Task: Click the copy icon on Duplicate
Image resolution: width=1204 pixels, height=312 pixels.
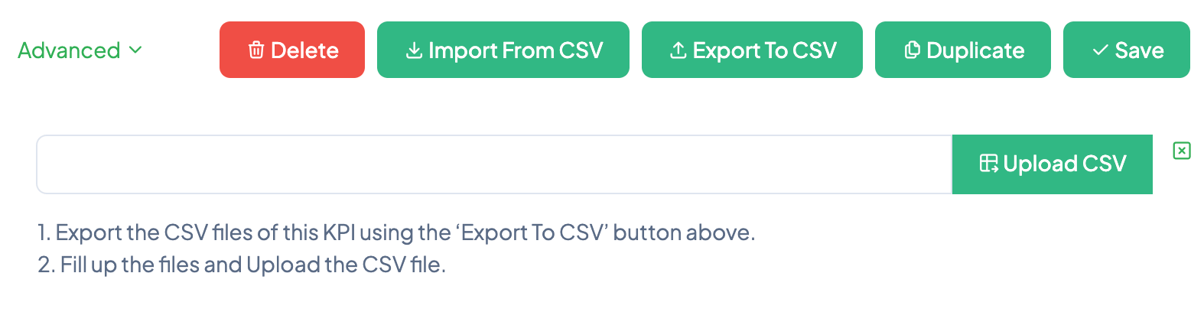Action: point(912,50)
